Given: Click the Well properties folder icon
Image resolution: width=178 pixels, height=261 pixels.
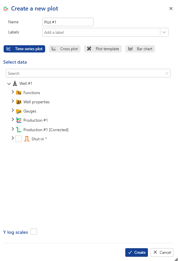Looking at the screenshot, I should 19,102.
